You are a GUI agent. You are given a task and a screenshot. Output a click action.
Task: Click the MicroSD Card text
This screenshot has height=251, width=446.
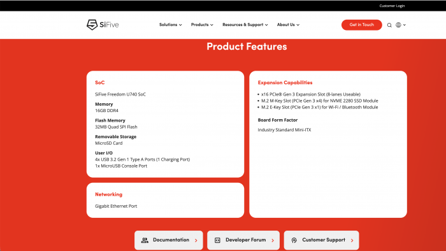pyautogui.click(x=109, y=143)
